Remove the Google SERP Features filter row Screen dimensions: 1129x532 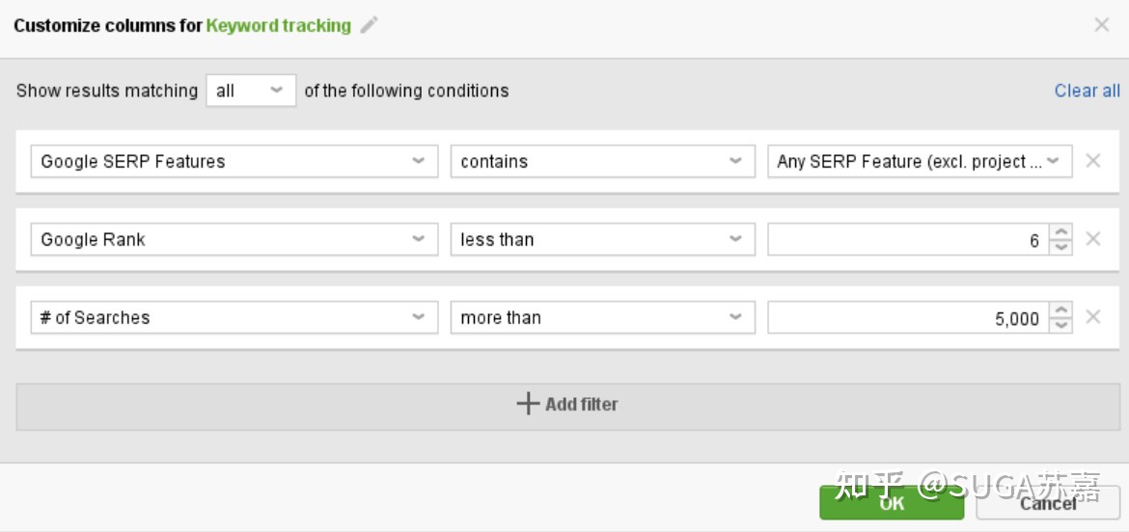tap(1093, 160)
